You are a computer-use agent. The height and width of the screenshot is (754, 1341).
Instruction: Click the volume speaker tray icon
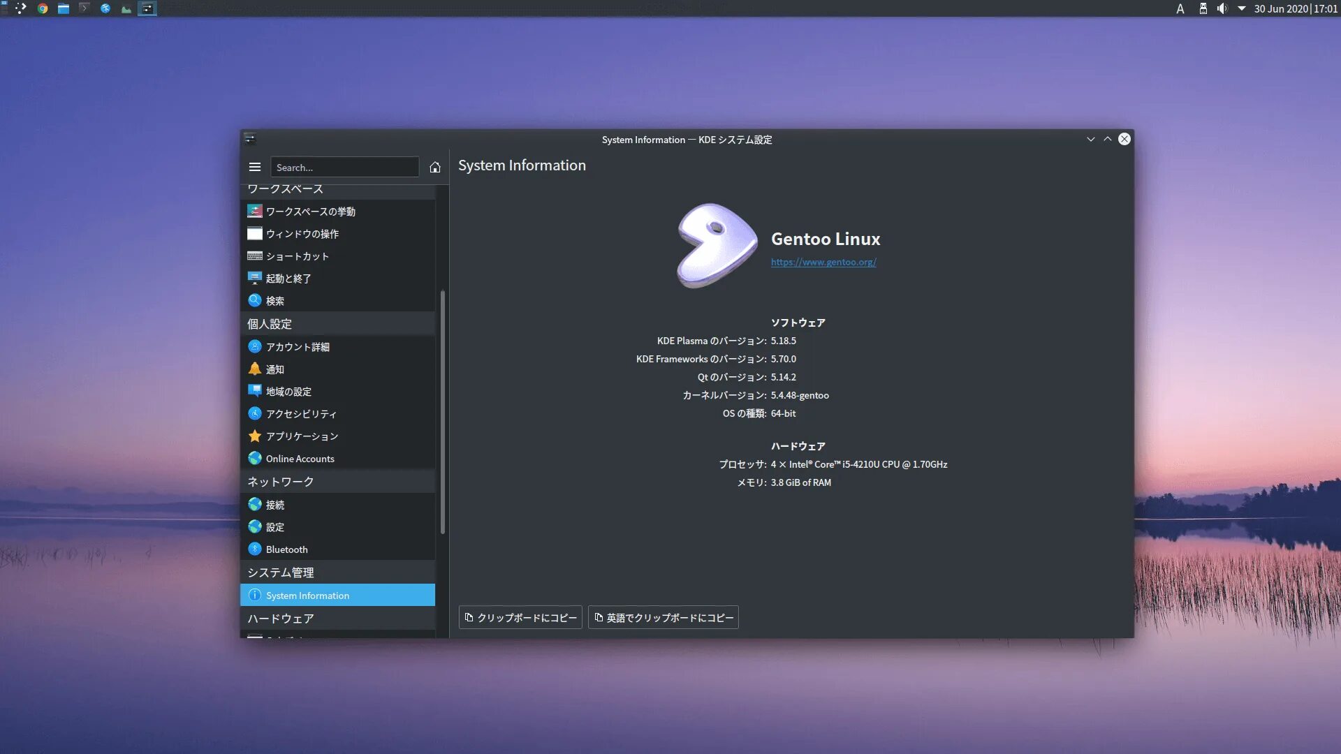(x=1222, y=8)
